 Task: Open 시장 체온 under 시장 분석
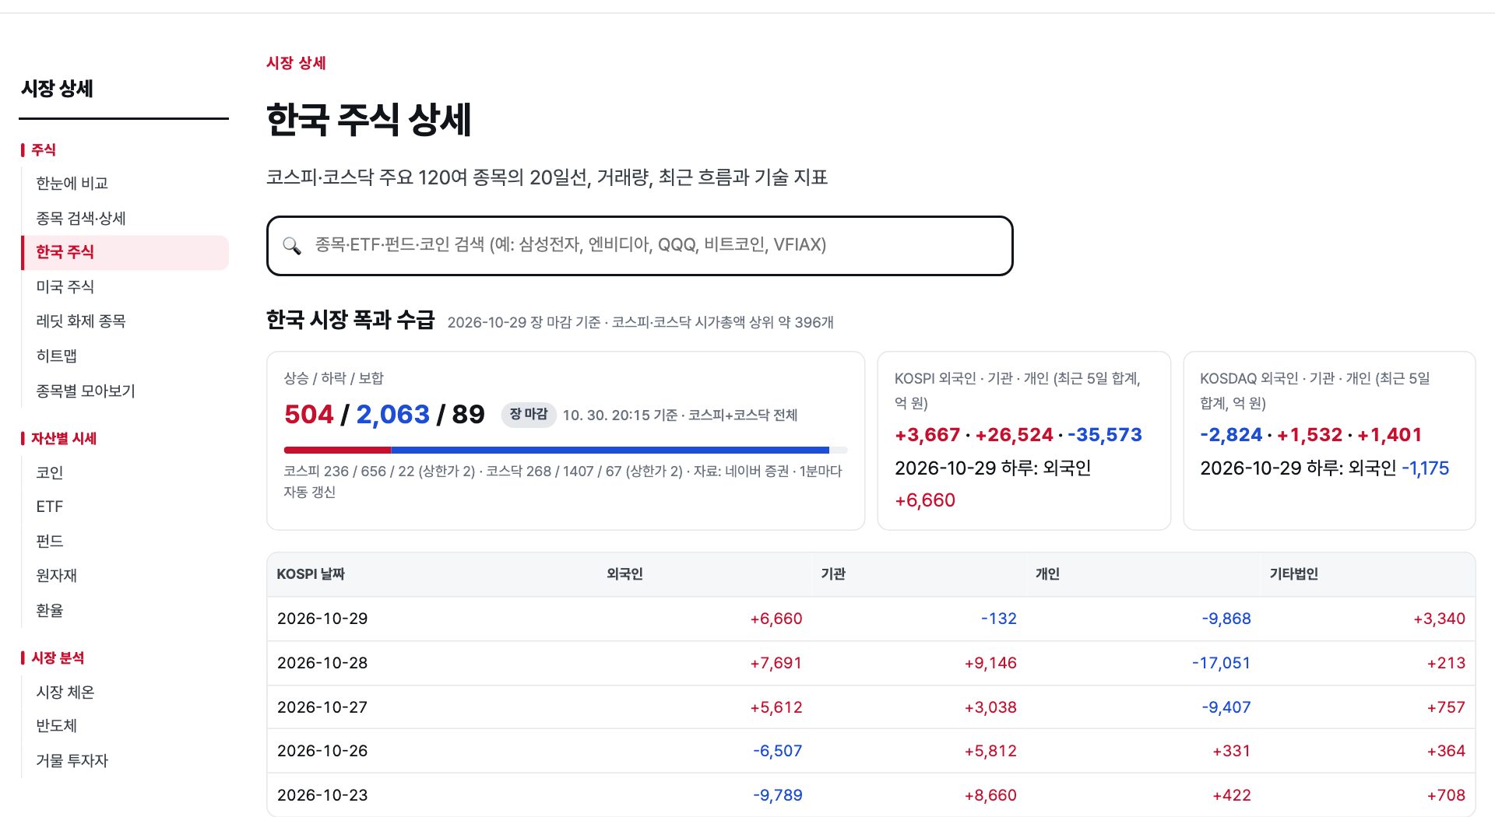coord(65,692)
